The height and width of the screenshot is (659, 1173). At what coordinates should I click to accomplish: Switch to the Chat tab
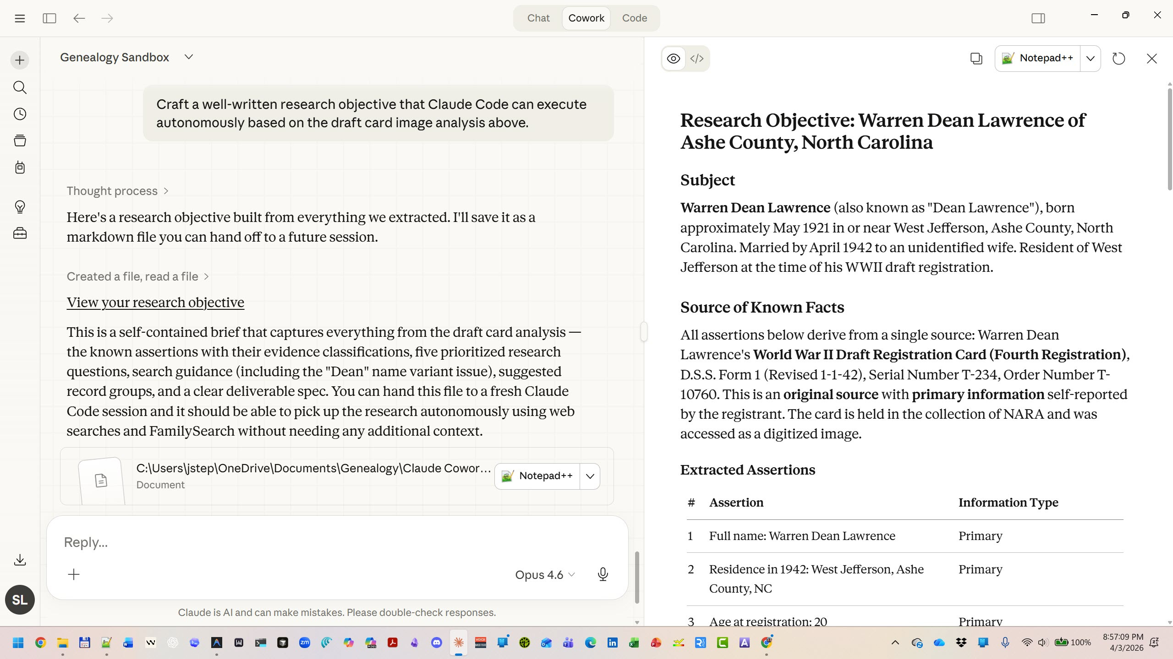coord(538,18)
